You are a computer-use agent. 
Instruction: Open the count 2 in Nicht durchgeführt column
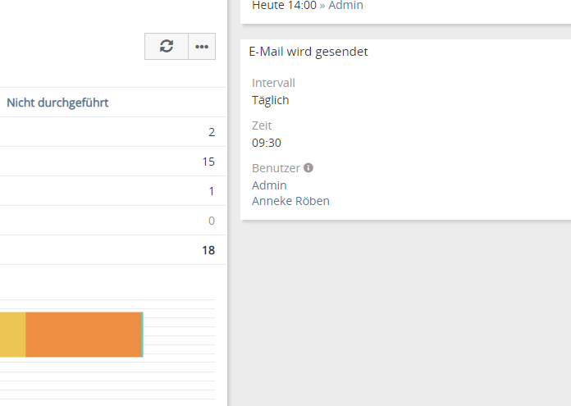(x=211, y=132)
